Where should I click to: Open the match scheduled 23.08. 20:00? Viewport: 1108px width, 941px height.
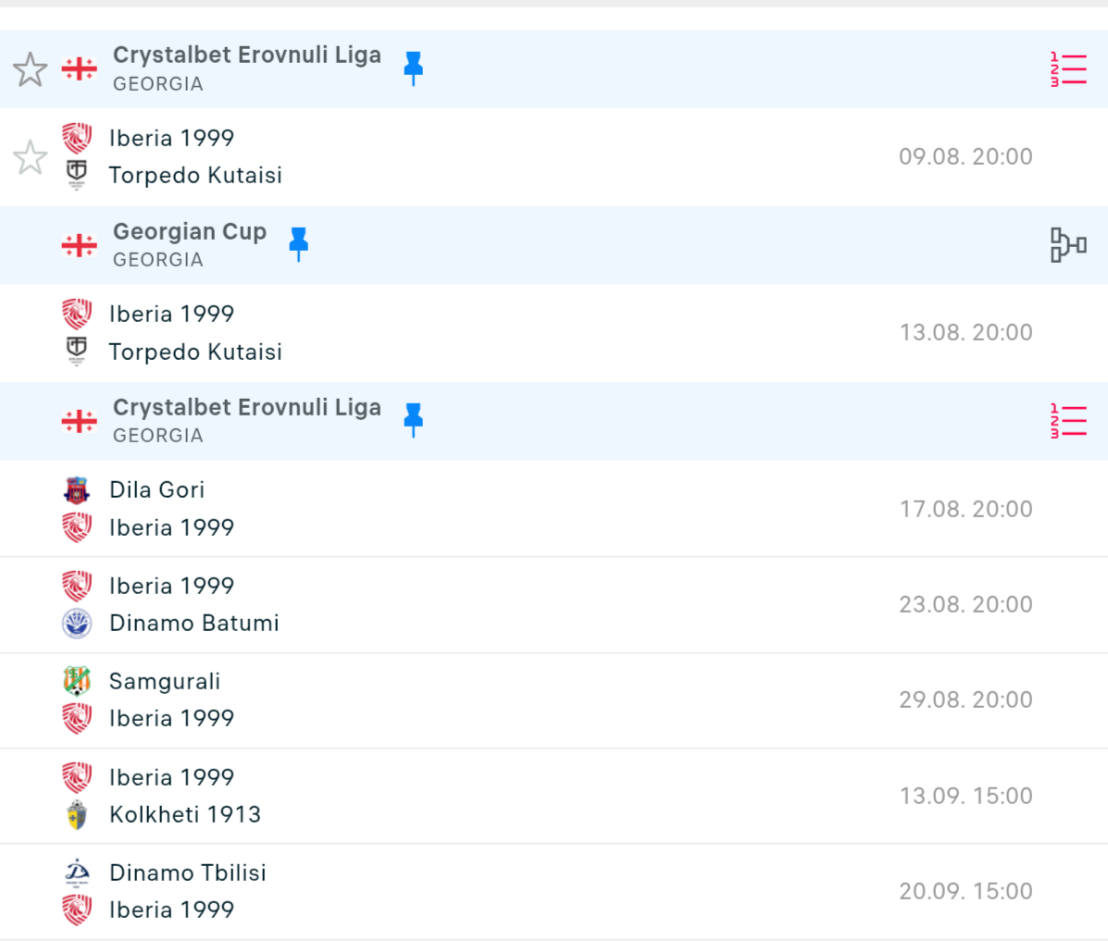(965, 605)
